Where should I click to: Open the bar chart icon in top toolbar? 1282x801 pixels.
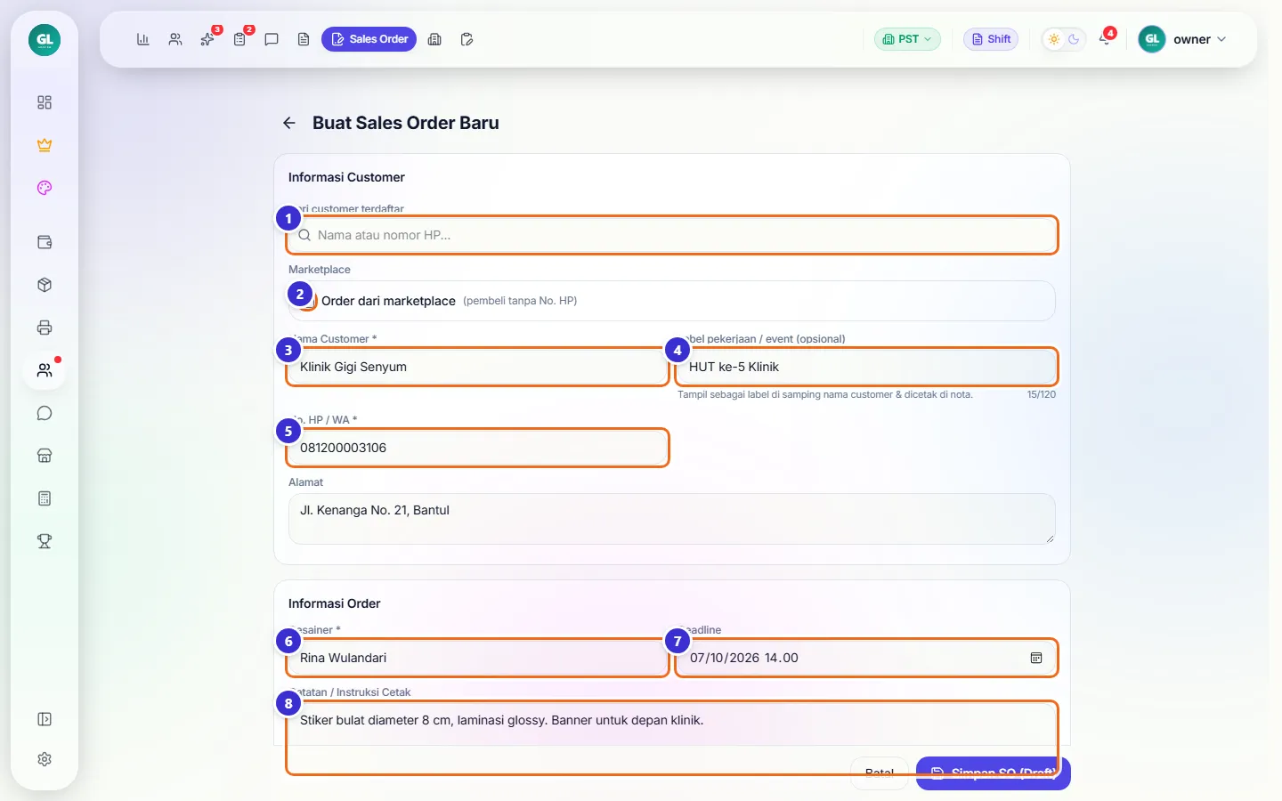pos(142,39)
